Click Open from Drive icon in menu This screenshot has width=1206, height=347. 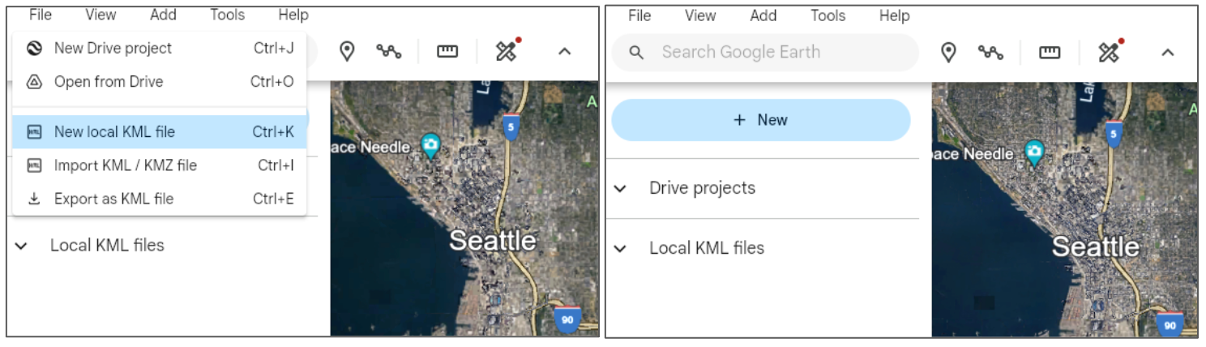(x=34, y=82)
